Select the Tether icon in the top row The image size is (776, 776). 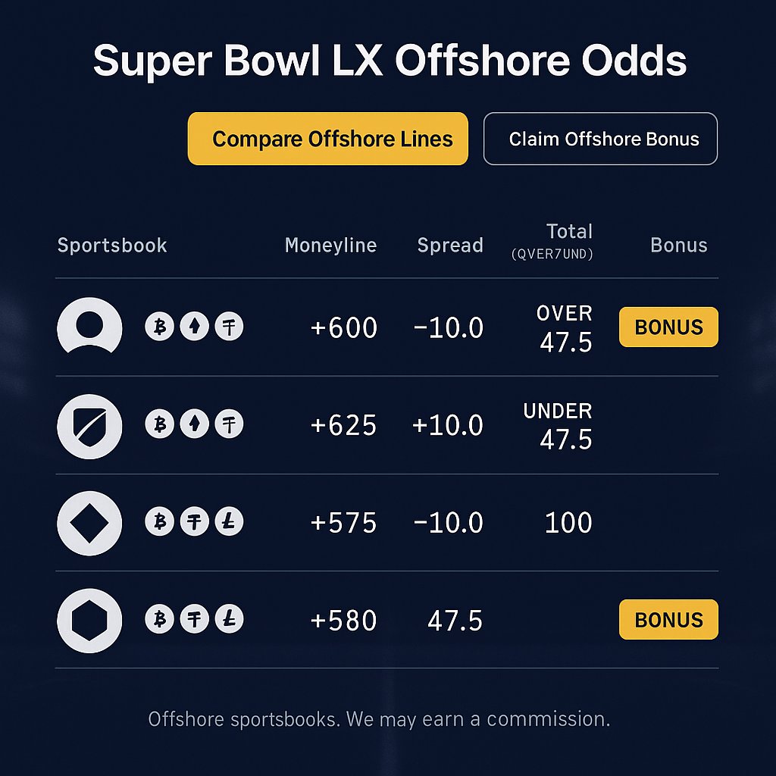click(230, 327)
